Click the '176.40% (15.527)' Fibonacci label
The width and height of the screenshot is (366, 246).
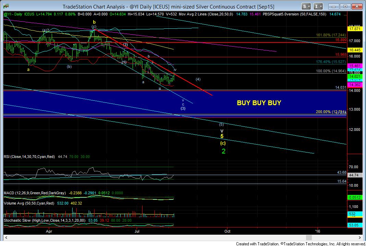331,62
